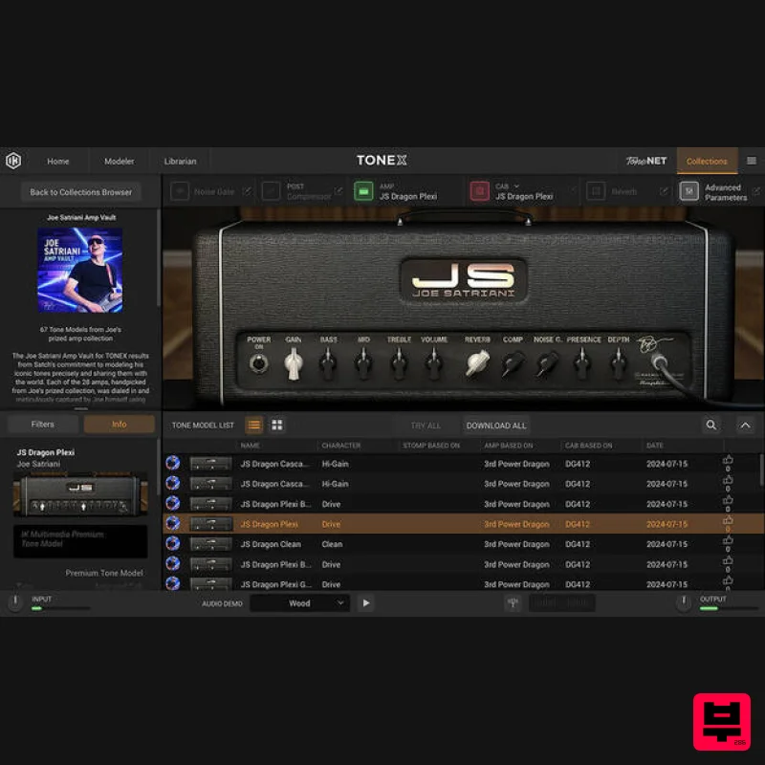Click Back to Collections Browser
Screen dimensions: 765x765
[x=80, y=192]
